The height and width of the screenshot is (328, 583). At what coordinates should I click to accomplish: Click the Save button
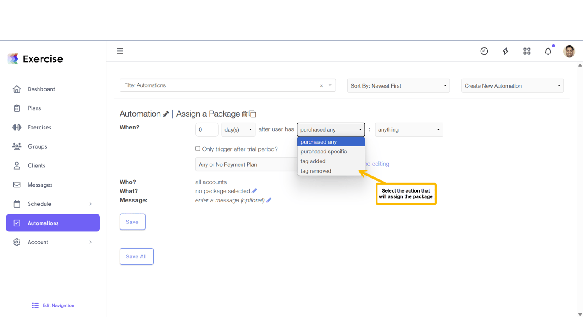[132, 222]
